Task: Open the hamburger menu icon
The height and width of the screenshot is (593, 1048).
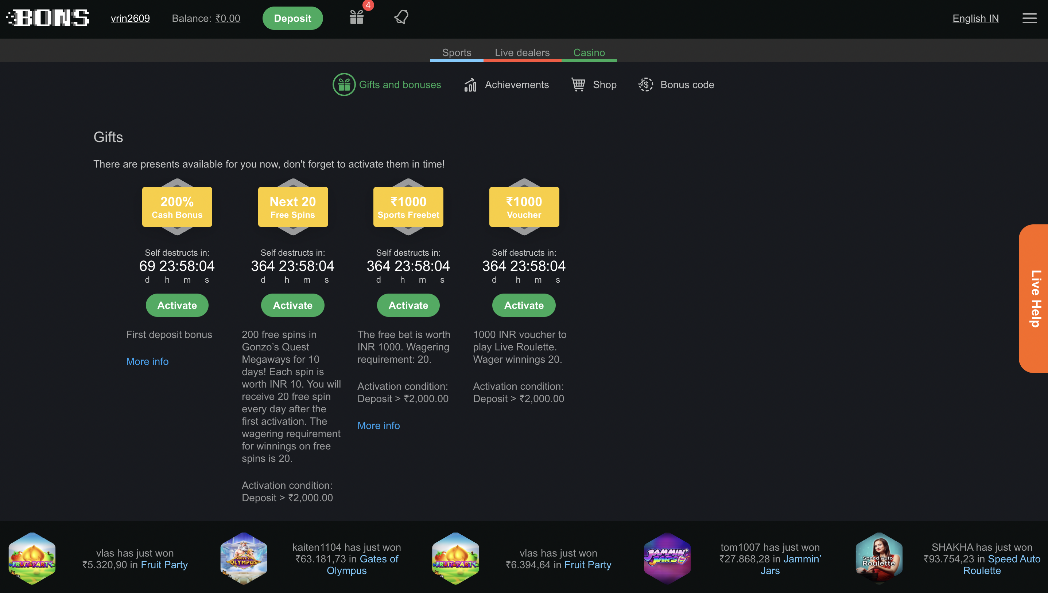Action: click(x=1029, y=18)
